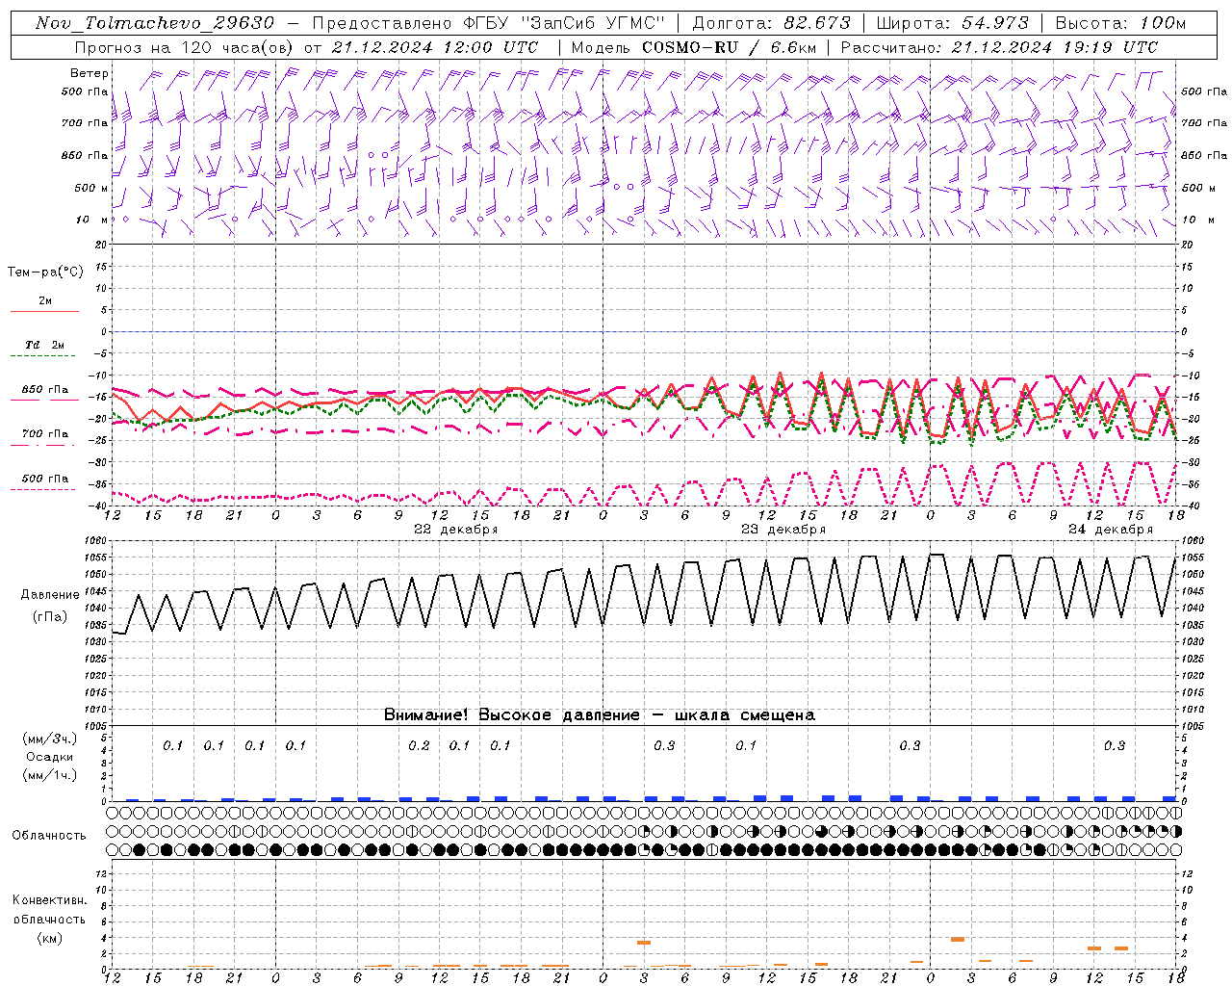This screenshot has height=986, width=1232.
Task: Click the (мм/3ч.) precipitation unit label
Action: click(x=49, y=739)
